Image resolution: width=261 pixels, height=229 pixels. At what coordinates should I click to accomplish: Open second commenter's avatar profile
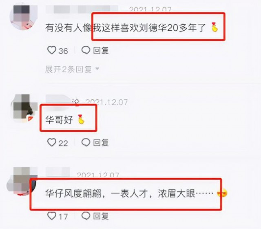pyautogui.click(x=24, y=108)
